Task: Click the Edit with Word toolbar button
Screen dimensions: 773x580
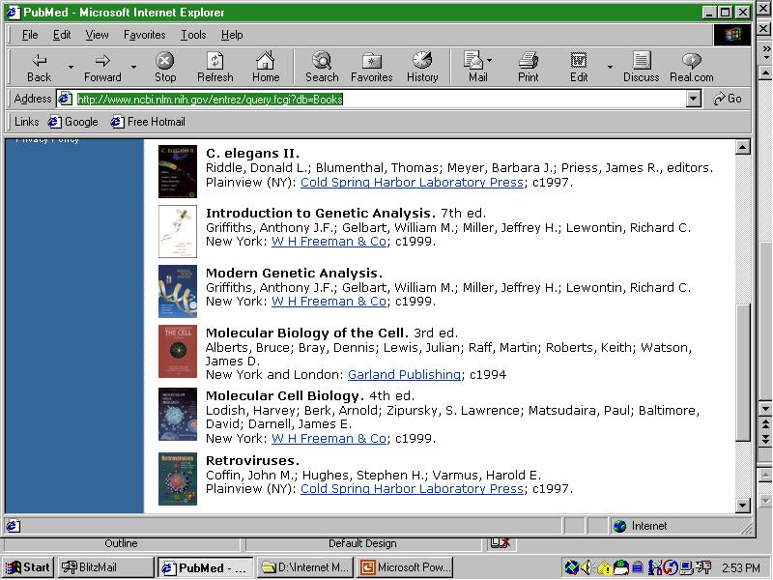Action: 579,67
